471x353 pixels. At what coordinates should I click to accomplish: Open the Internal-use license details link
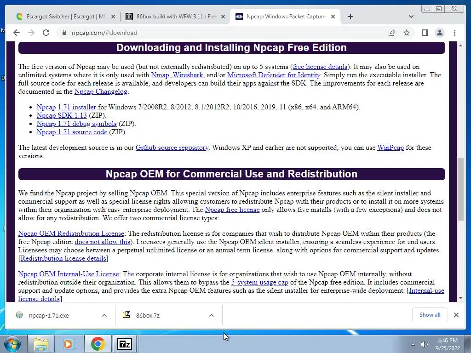[x=426, y=290]
